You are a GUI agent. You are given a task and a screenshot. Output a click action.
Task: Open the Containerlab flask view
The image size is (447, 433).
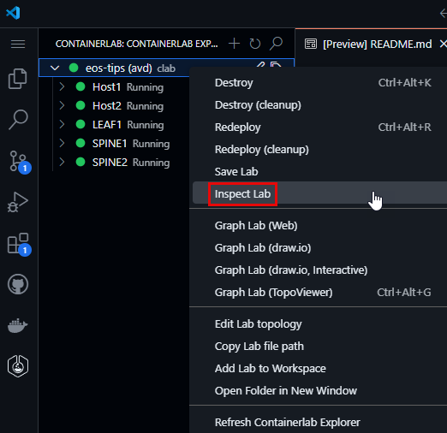(x=18, y=366)
